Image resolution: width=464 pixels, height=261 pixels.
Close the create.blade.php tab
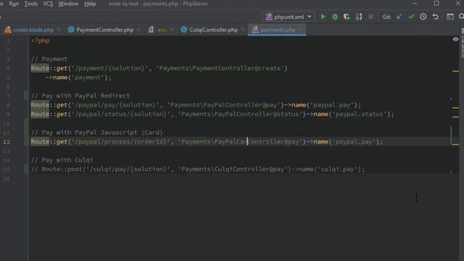(x=59, y=30)
